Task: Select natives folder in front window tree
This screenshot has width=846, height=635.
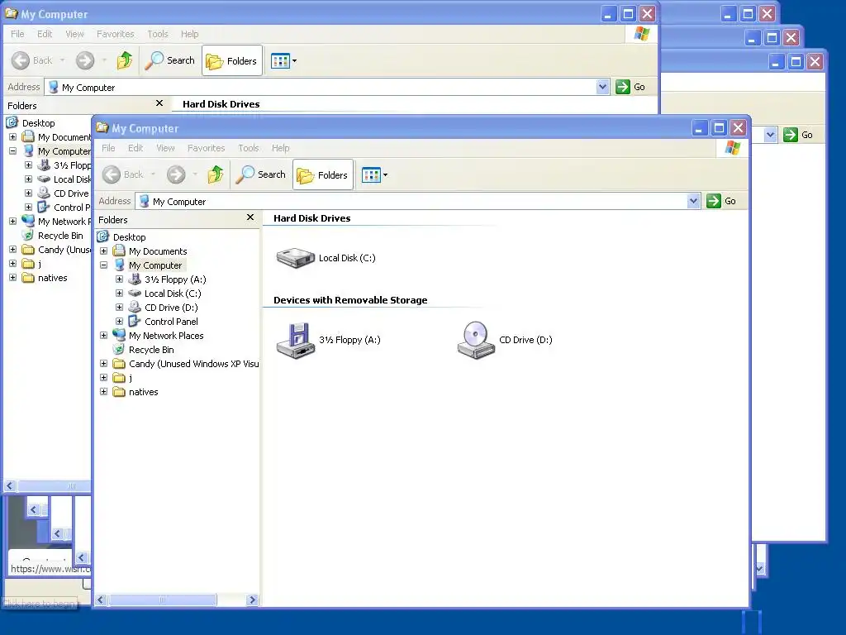Action: 144,391
